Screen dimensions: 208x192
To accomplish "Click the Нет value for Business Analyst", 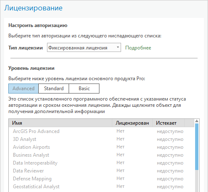I will (x=120, y=155).
